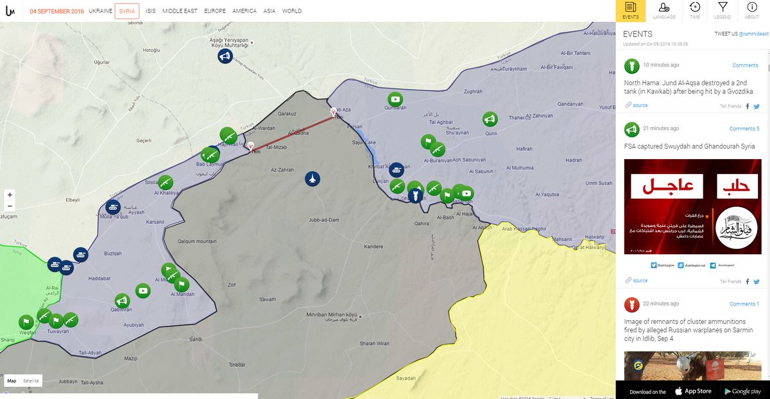Open green megaphone marker above Qunli
The height and width of the screenshot is (399, 770).
click(x=490, y=119)
